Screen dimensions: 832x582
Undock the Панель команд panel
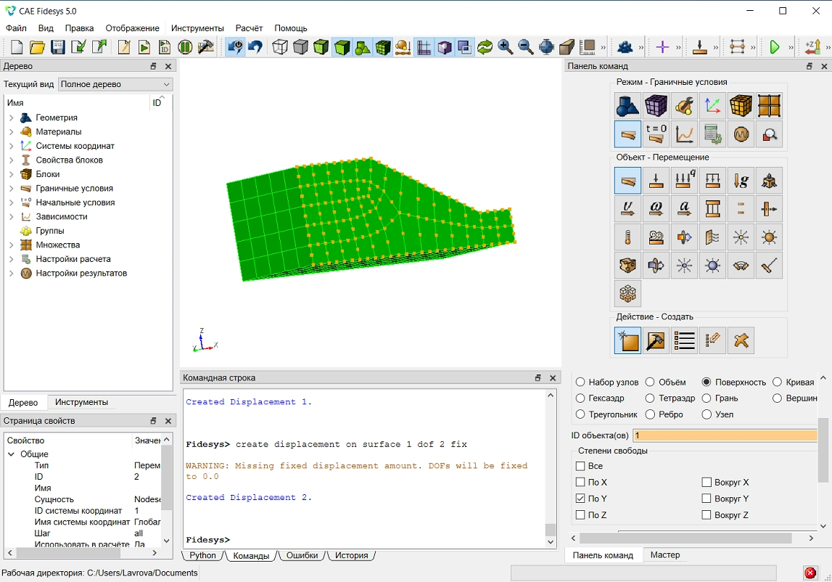(810, 66)
